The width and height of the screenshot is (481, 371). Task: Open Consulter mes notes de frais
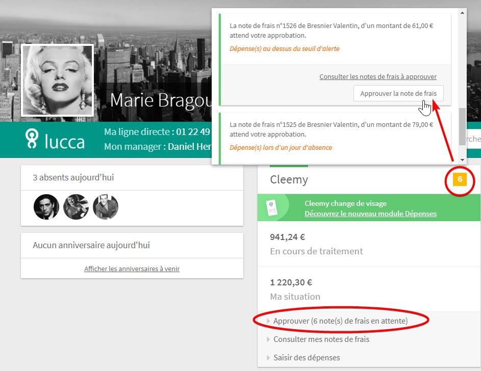tap(321, 339)
